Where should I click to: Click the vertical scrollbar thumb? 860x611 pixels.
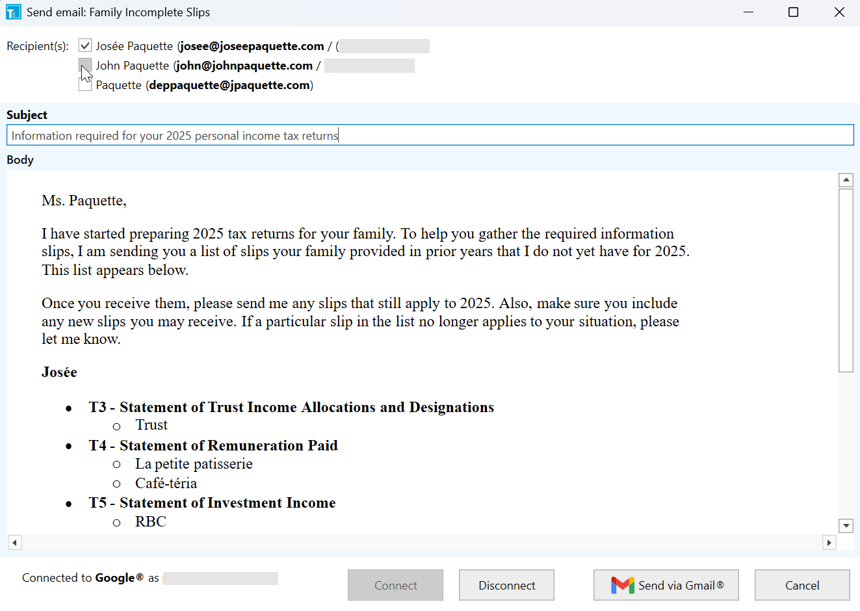tap(846, 279)
